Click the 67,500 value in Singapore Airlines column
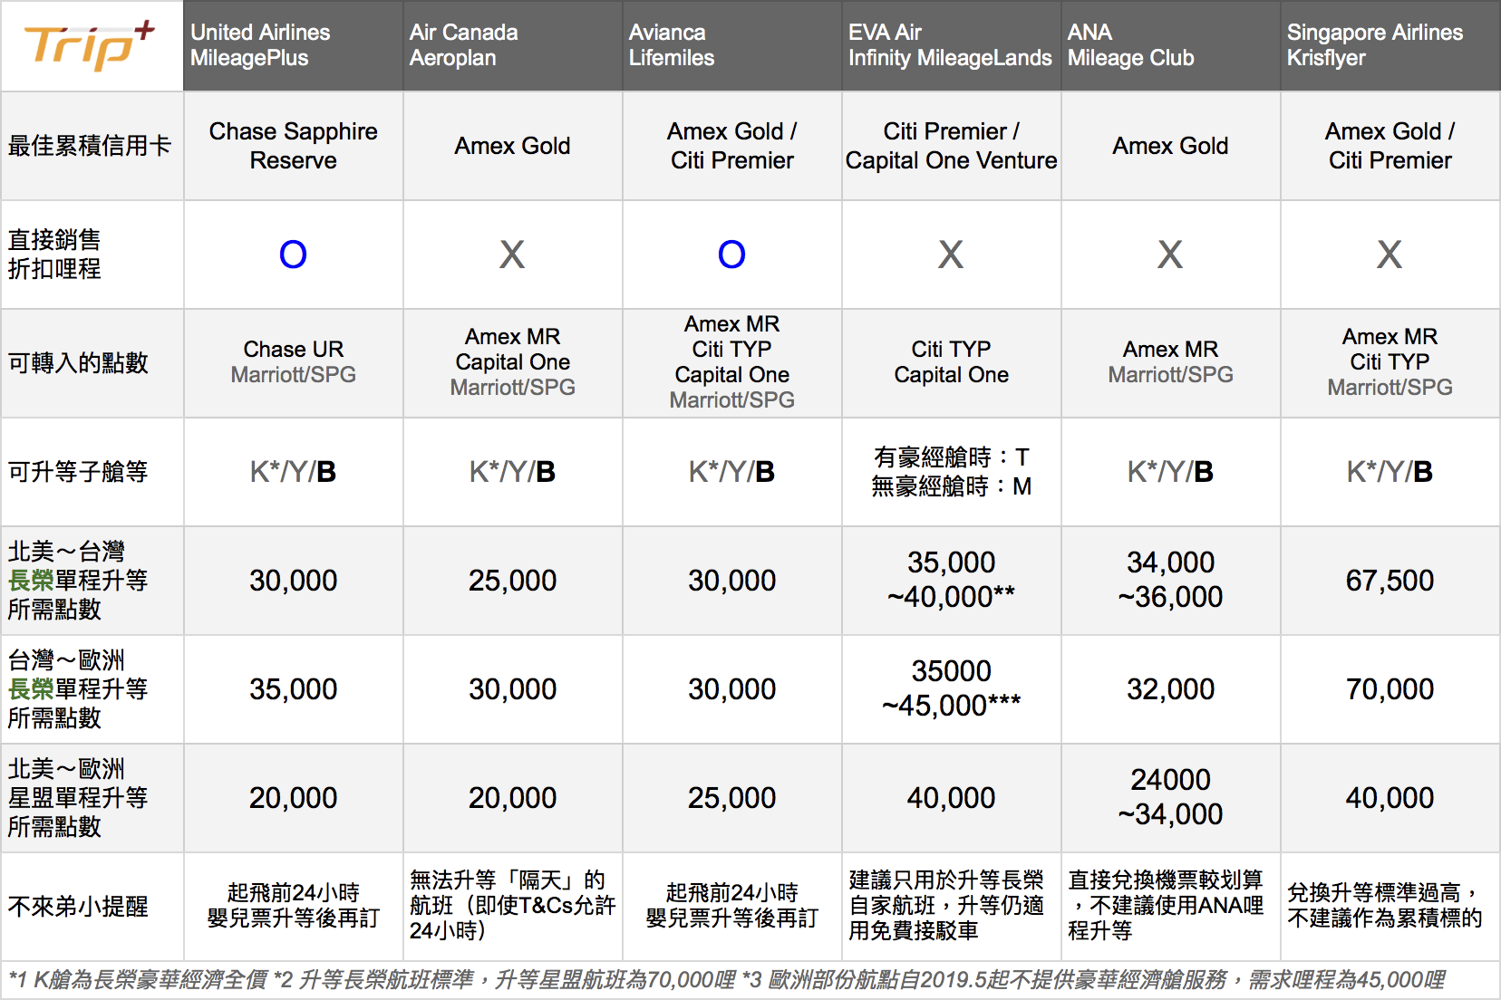This screenshot has width=1501, height=1000. click(x=1390, y=581)
